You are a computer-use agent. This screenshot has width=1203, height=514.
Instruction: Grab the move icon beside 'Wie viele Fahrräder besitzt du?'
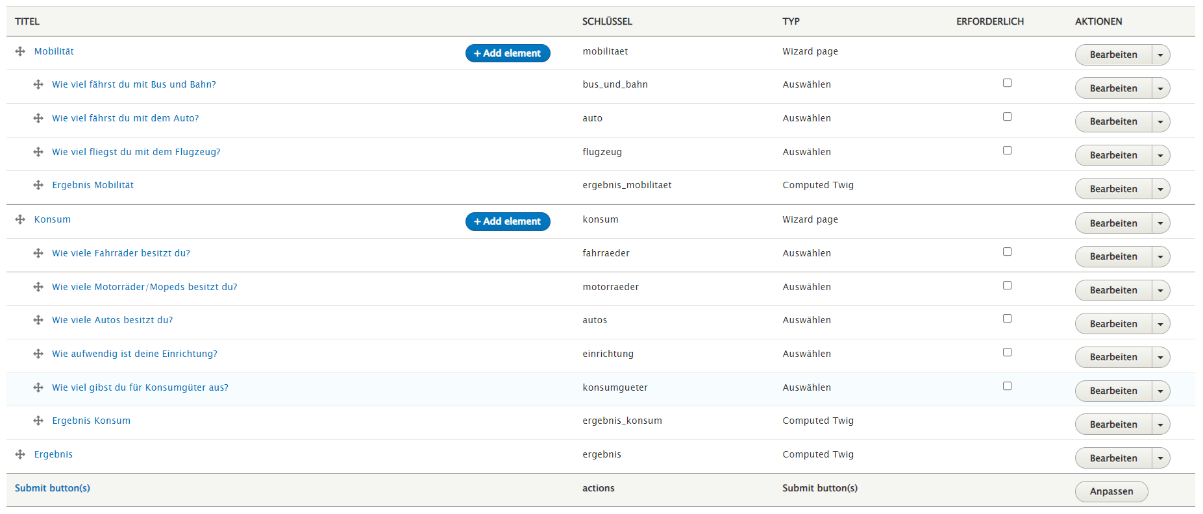coord(39,253)
